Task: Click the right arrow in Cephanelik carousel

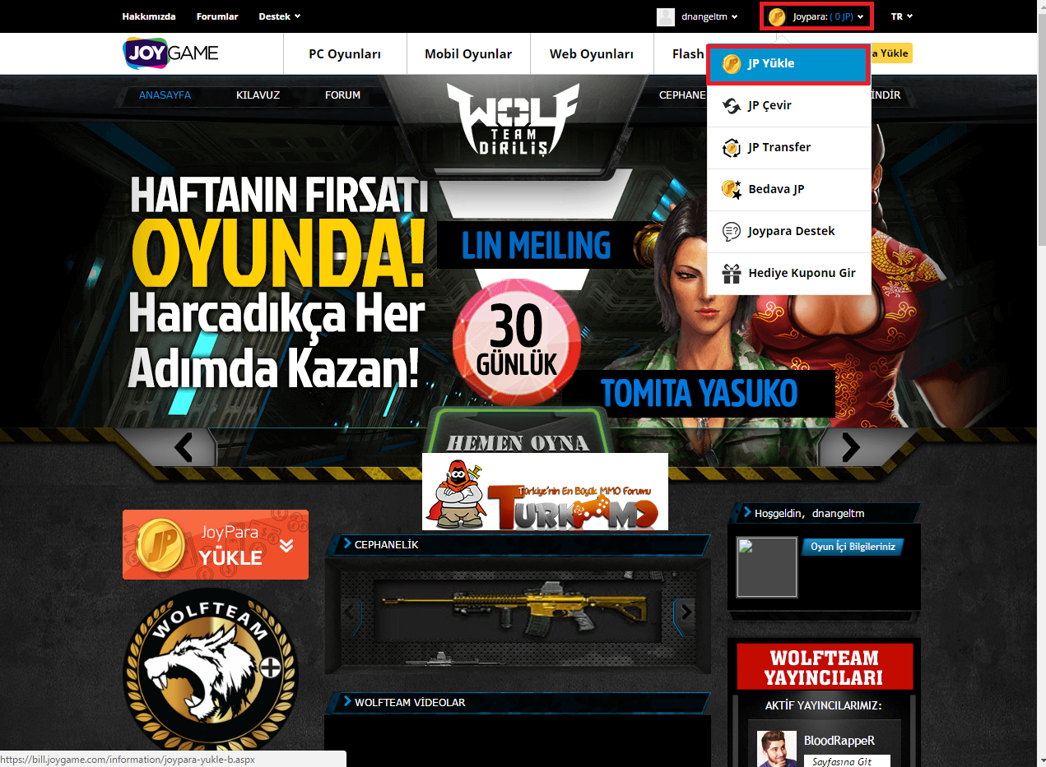Action: [x=685, y=611]
